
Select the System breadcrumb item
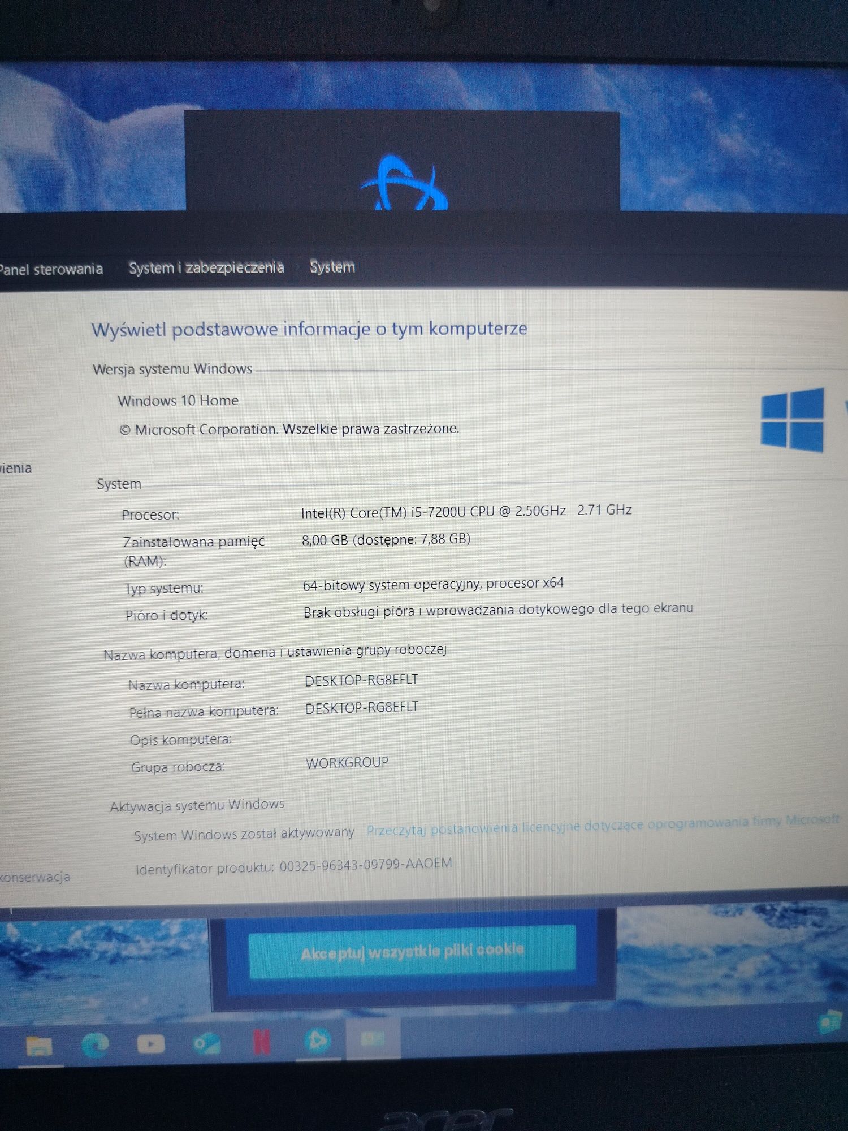(x=332, y=267)
